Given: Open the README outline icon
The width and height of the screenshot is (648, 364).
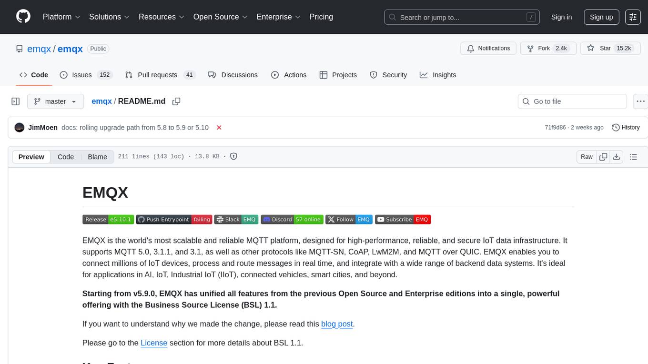Looking at the screenshot, I should [633, 157].
